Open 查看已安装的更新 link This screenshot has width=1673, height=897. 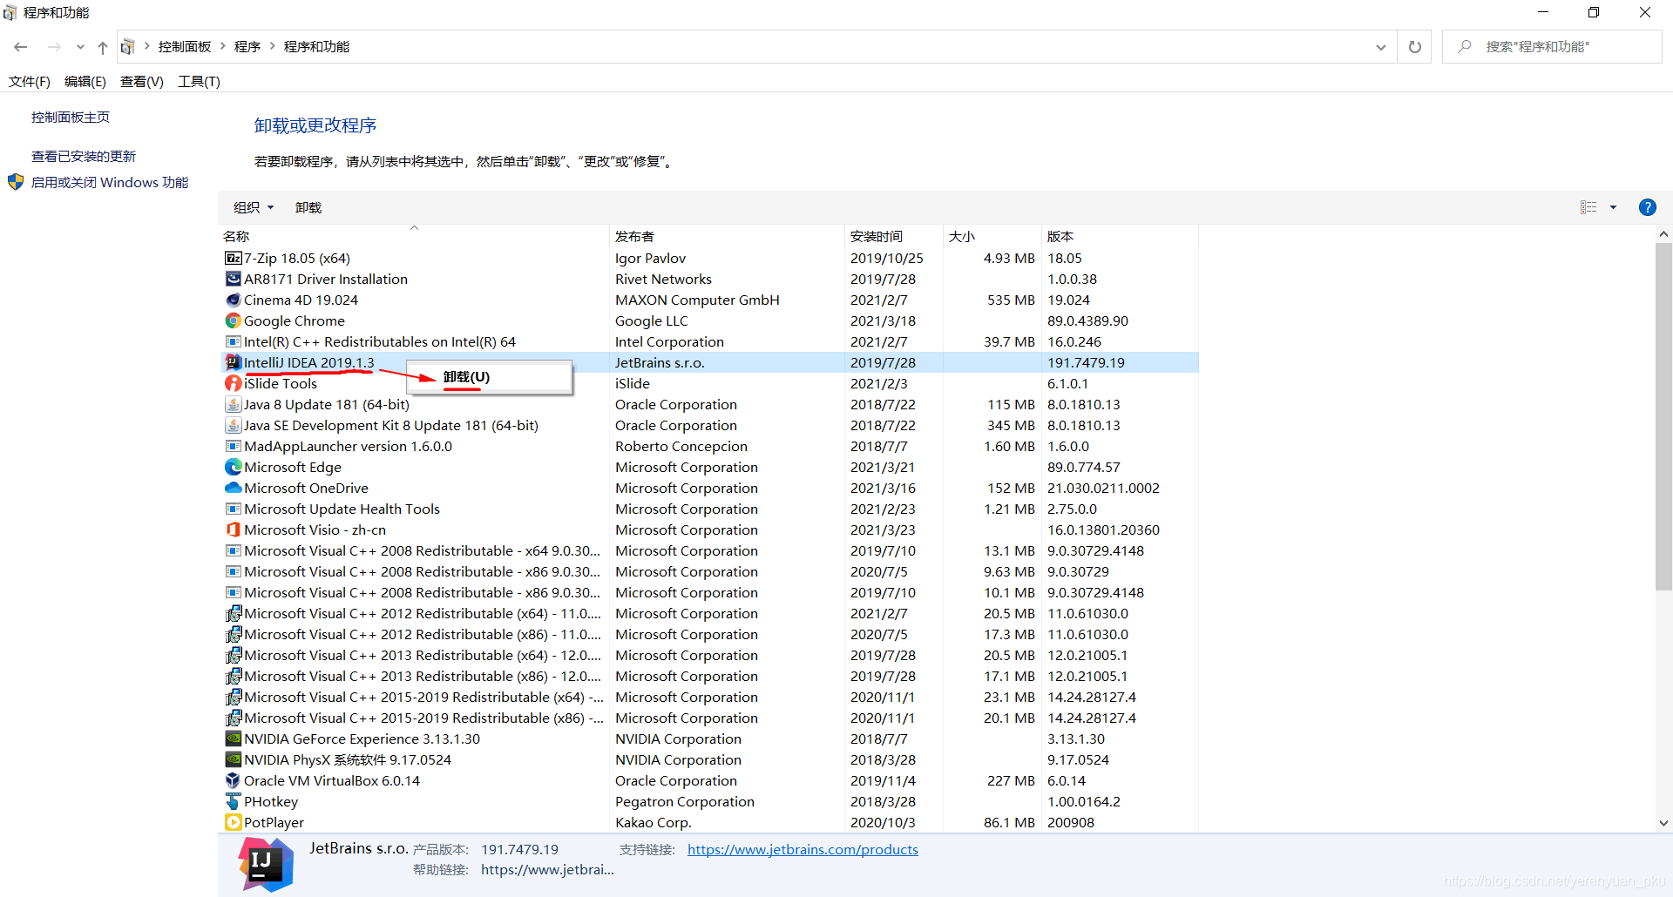pos(84,156)
